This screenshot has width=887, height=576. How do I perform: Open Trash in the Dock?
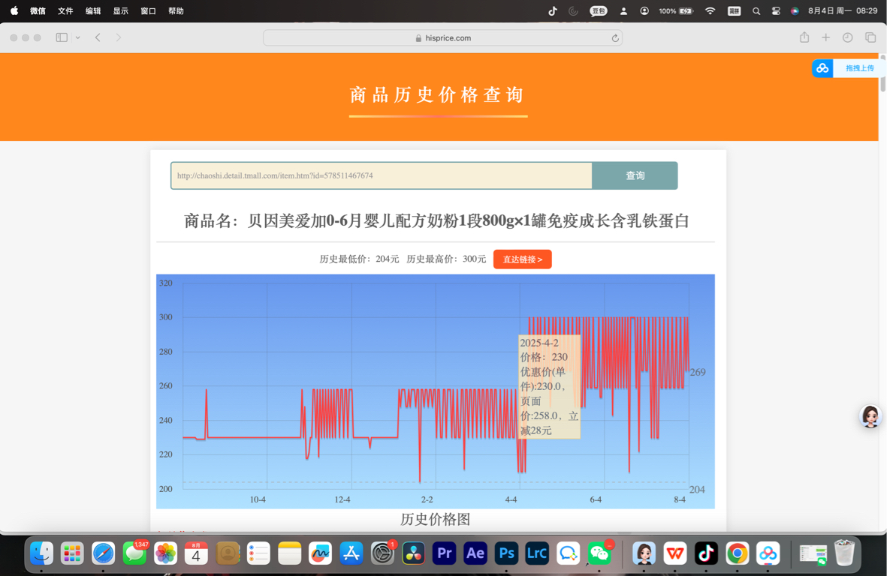(x=844, y=553)
